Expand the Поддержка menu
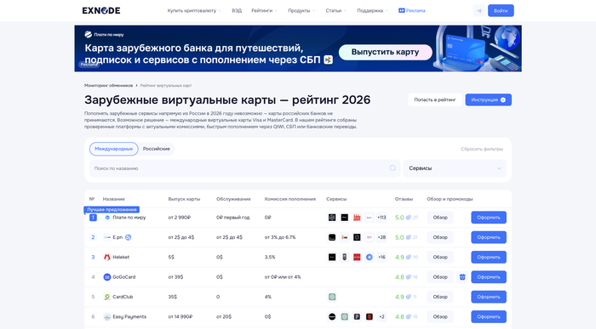 [x=372, y=10]
